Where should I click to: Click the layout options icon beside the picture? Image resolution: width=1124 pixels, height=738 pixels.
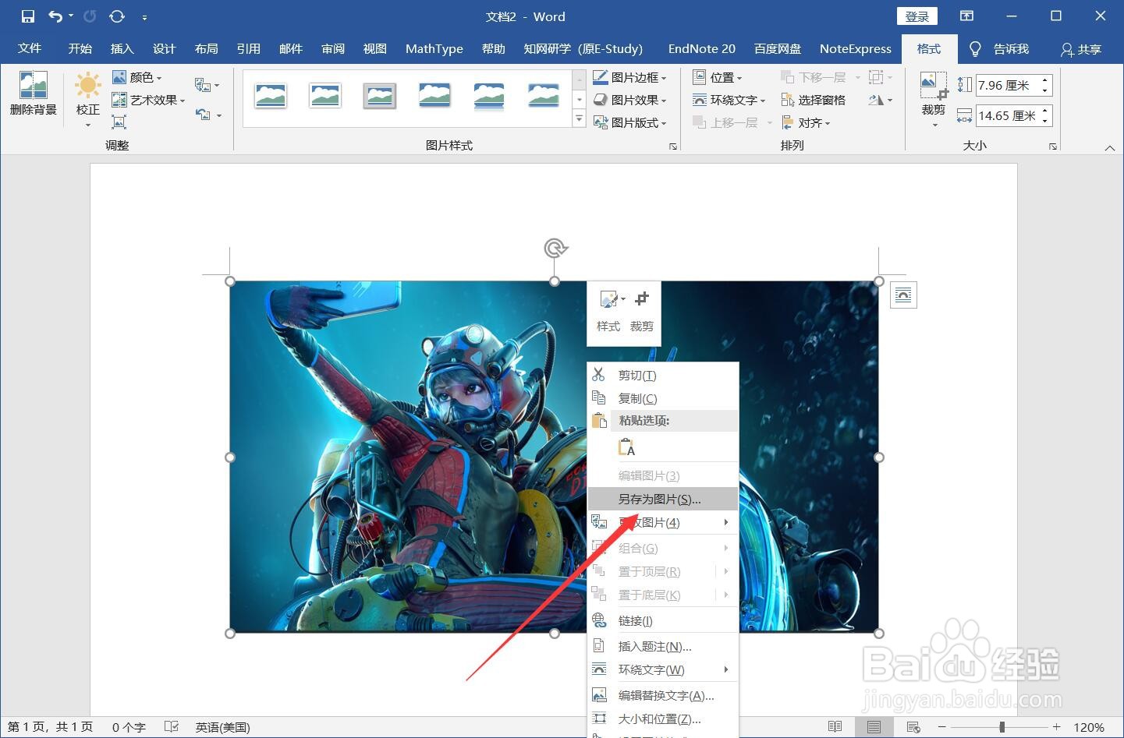point(903,295)
